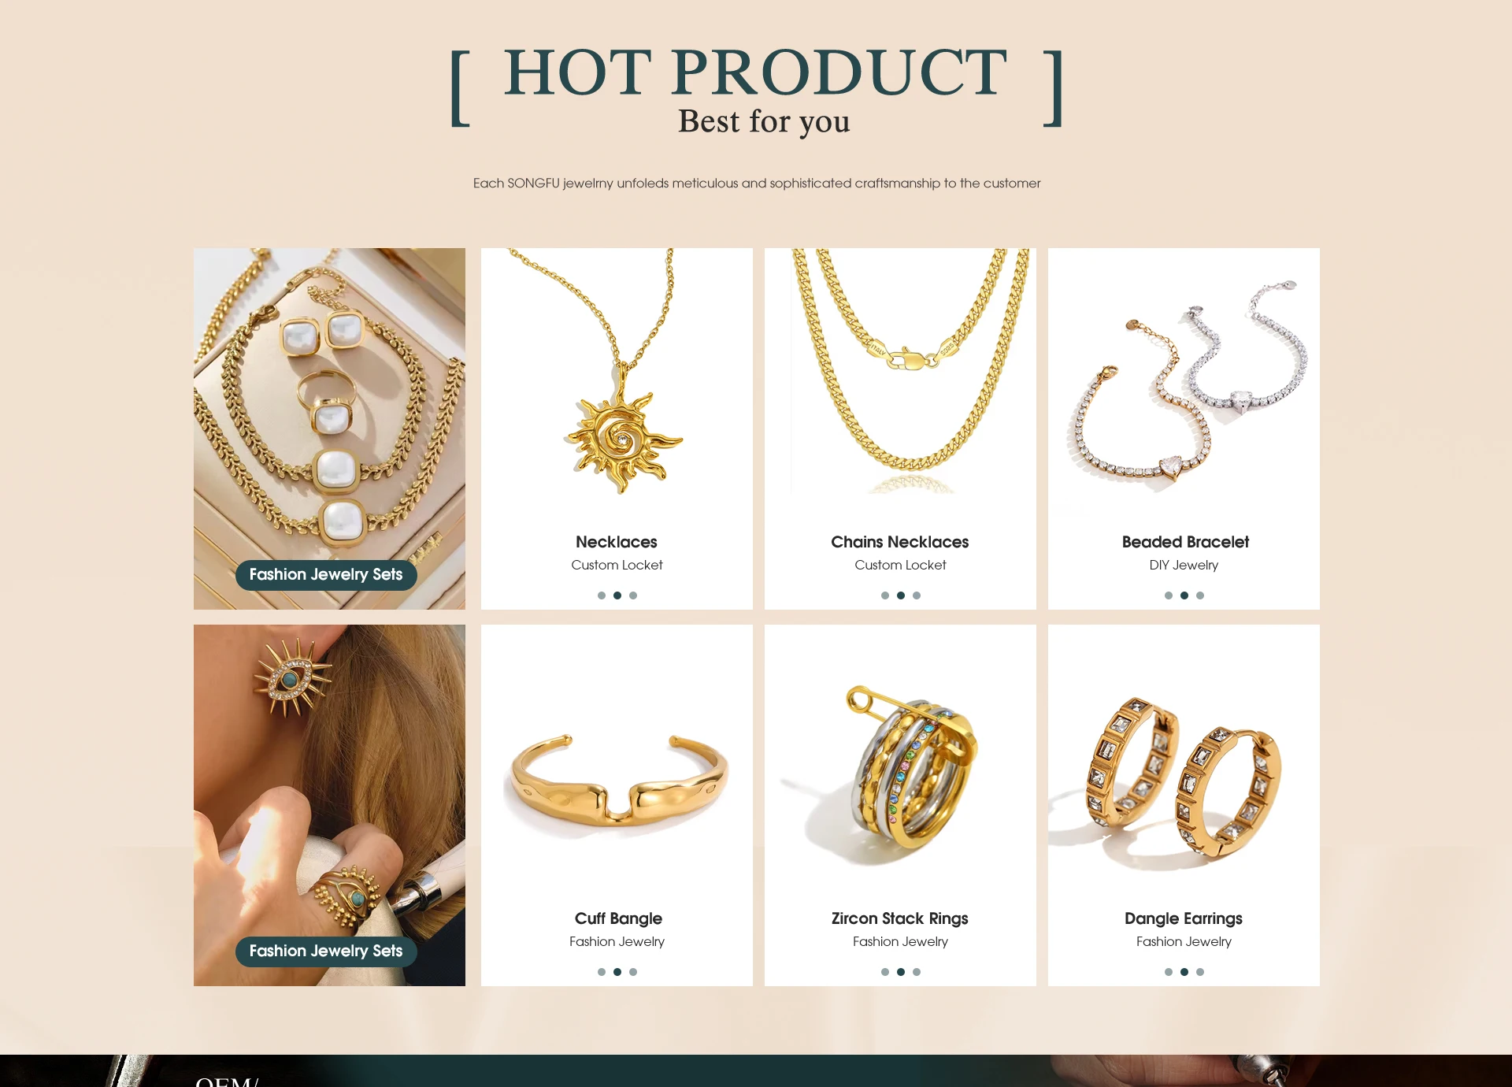Click DIY Jewelry under Beaded Bracelet
Viewport: 1512px width, 1087px height.
click(x=1184, y=565)
